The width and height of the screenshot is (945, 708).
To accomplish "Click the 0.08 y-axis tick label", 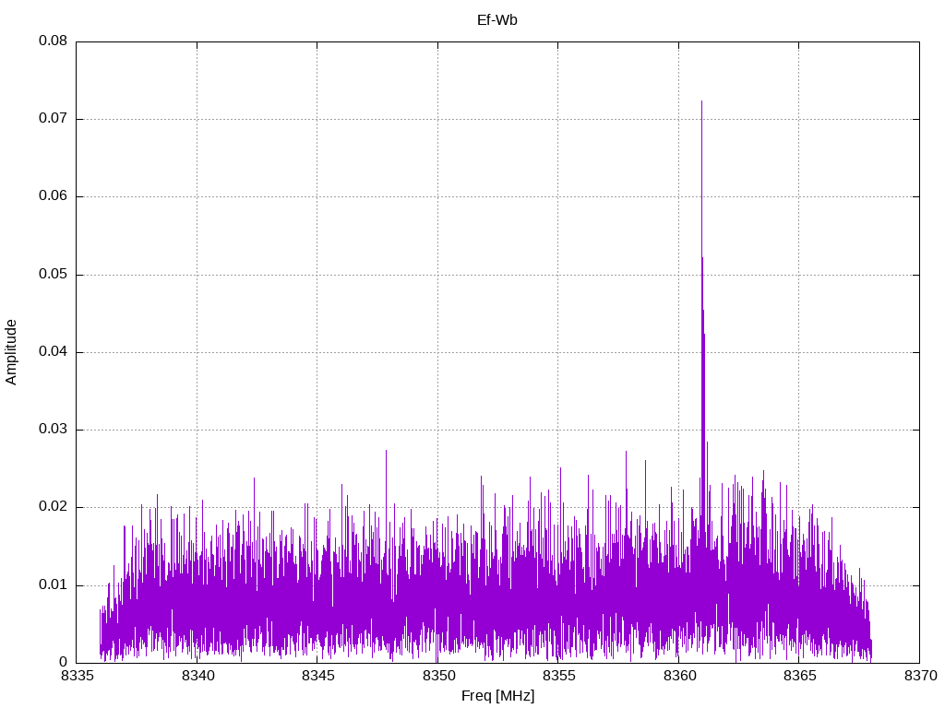I will point(53,41).
